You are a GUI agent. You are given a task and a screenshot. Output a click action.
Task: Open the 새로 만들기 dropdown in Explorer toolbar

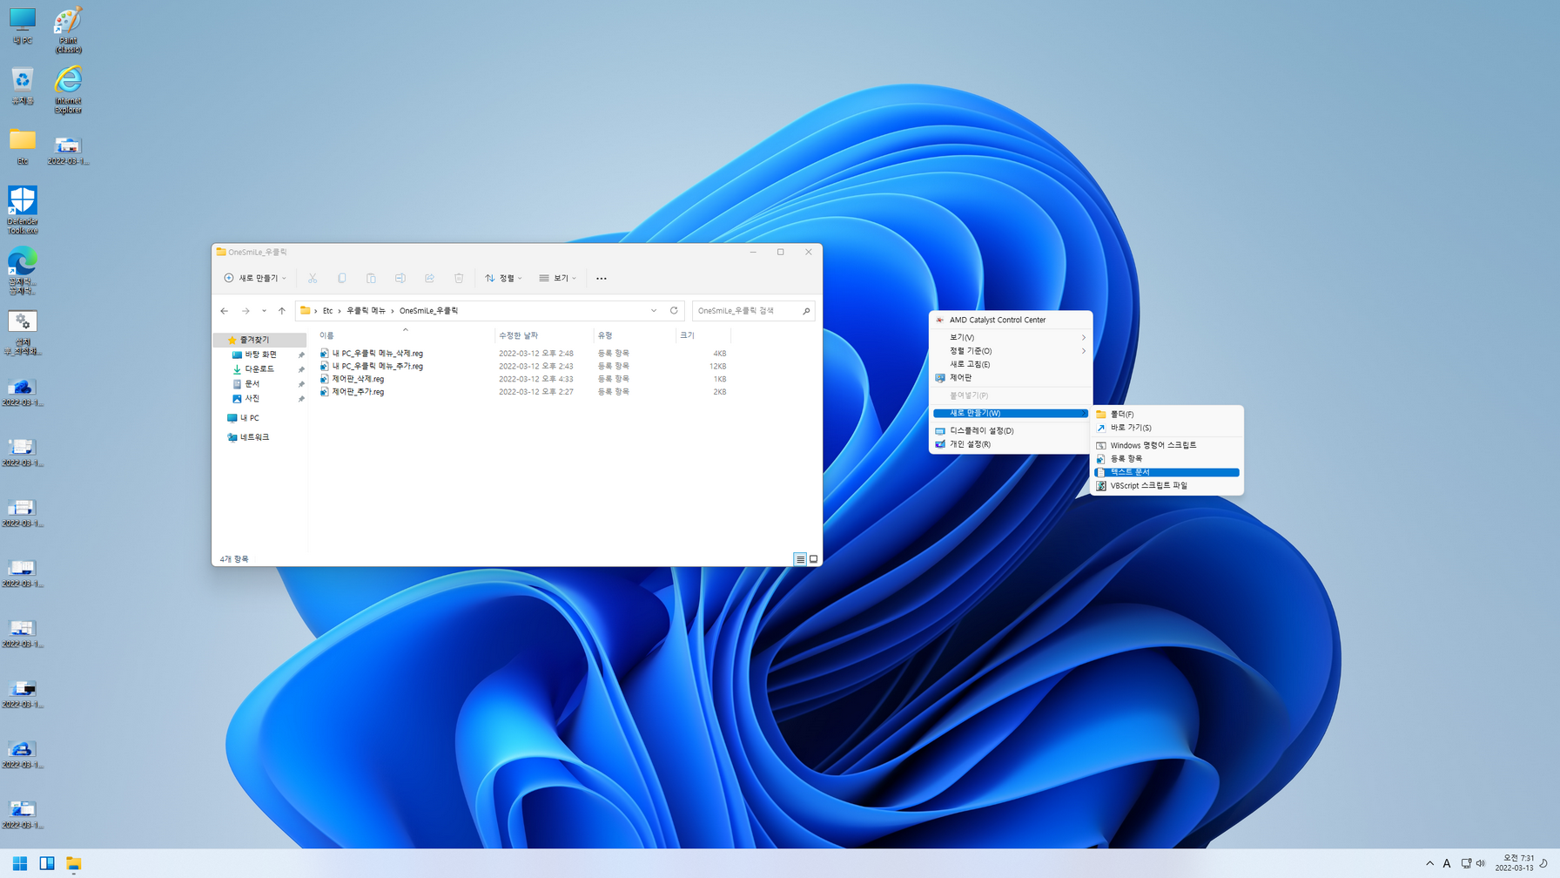point(255,278)
